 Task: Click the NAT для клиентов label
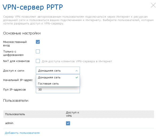(17, 61)
